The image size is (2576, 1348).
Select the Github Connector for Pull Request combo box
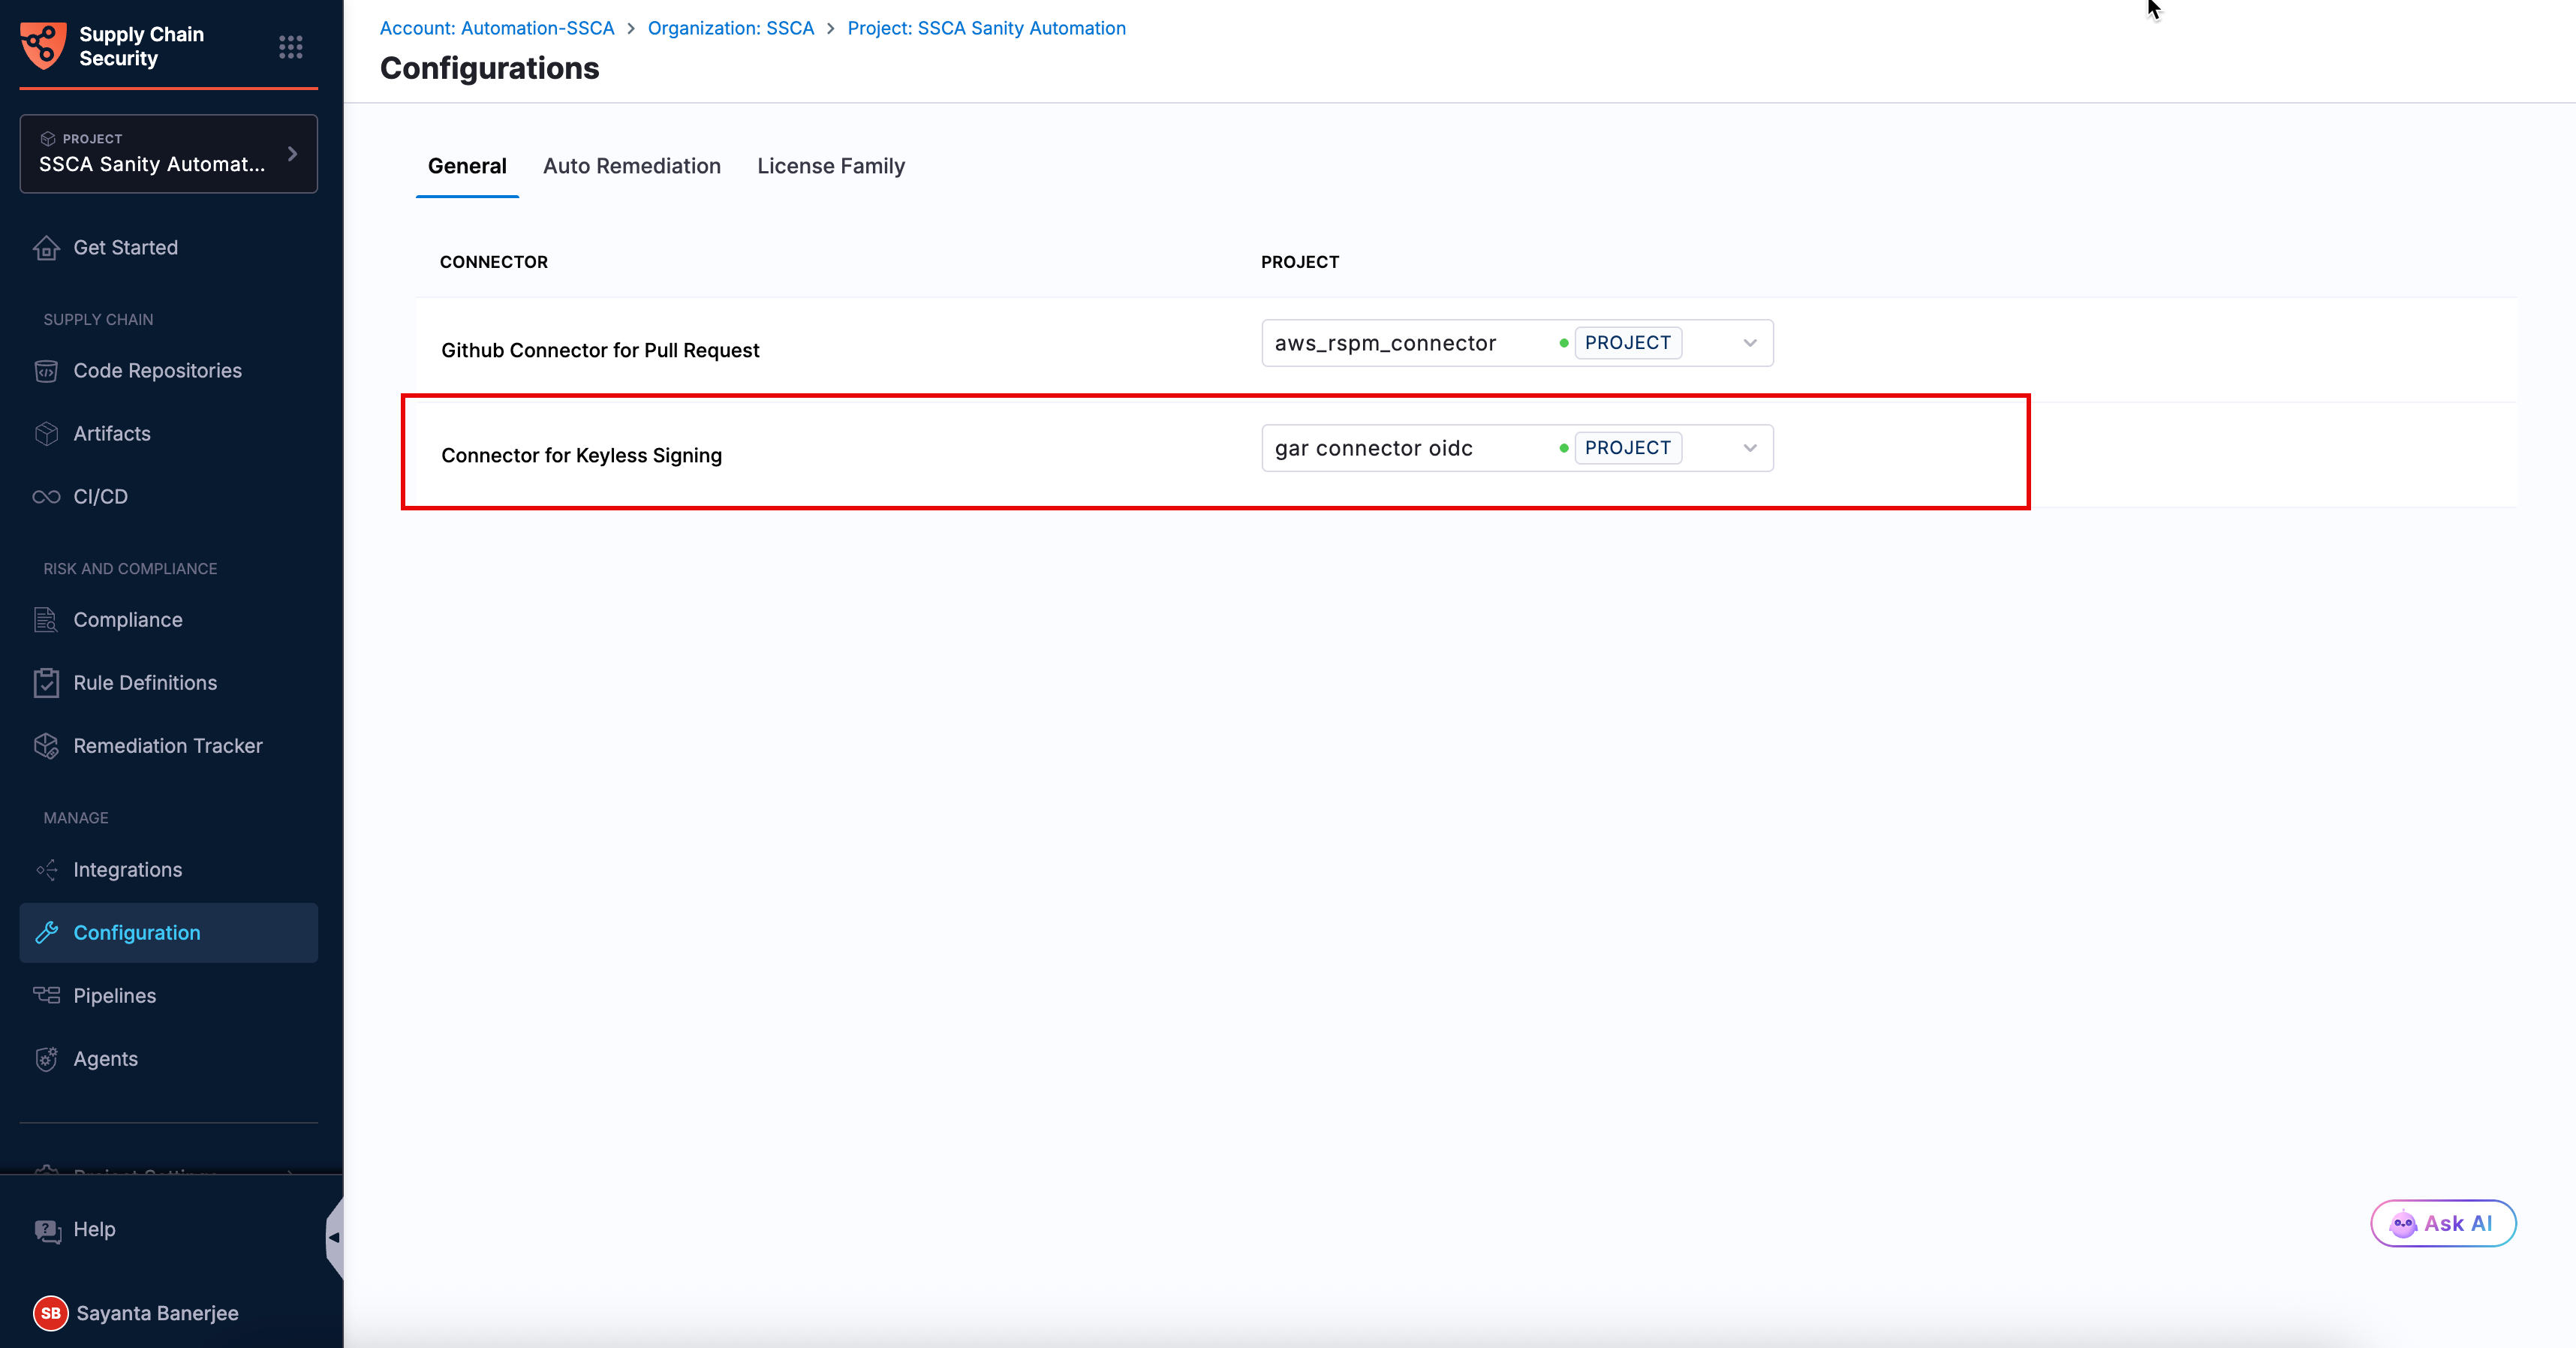[x=1517, y=343]
